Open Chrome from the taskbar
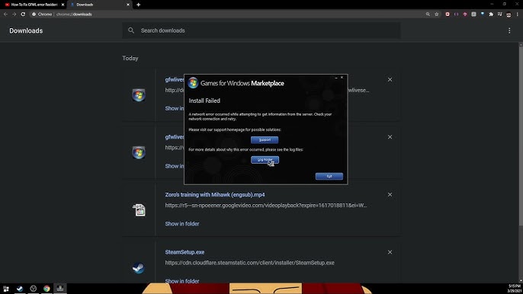This screenshot has width=523, height=294. point(47,289)
